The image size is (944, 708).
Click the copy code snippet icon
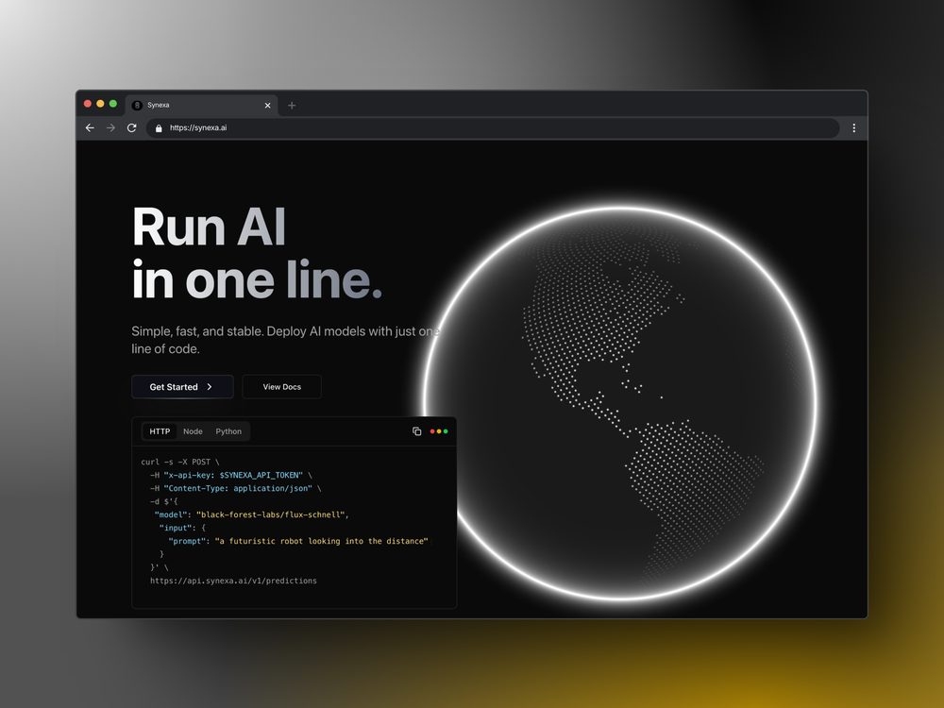416,430
